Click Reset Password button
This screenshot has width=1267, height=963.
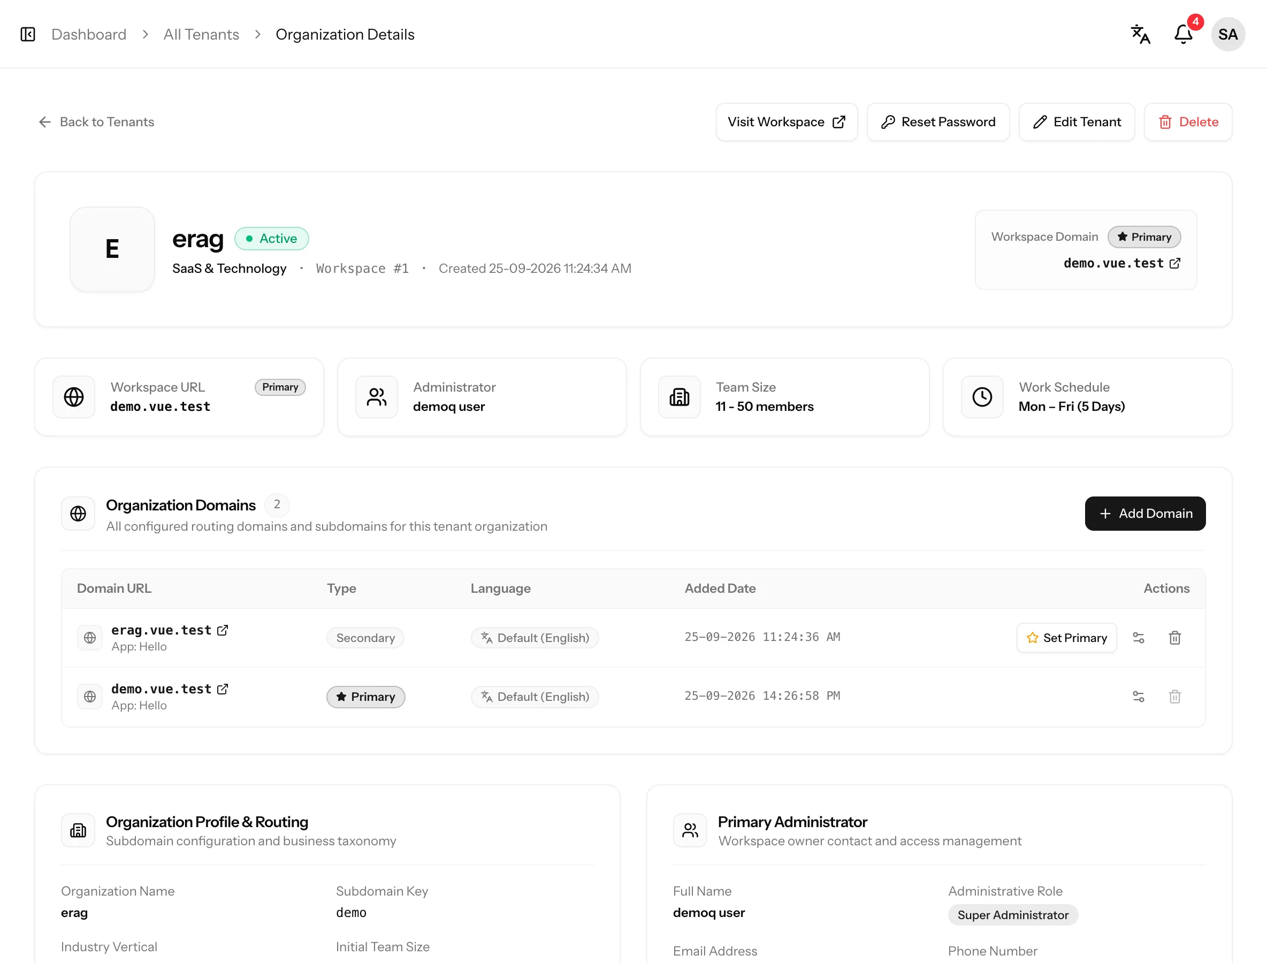[938, 122]
